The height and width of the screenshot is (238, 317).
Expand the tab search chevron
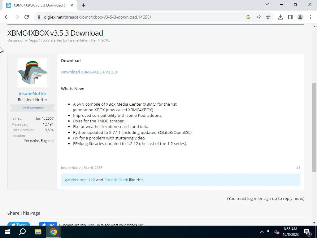pos(267,4)
